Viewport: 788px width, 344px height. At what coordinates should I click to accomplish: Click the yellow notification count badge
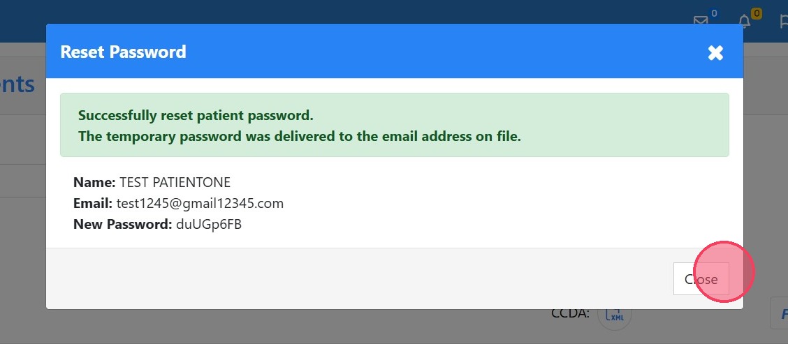pos(756,13)
